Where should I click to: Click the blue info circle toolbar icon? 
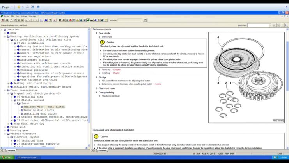click(x=46, y=20)
